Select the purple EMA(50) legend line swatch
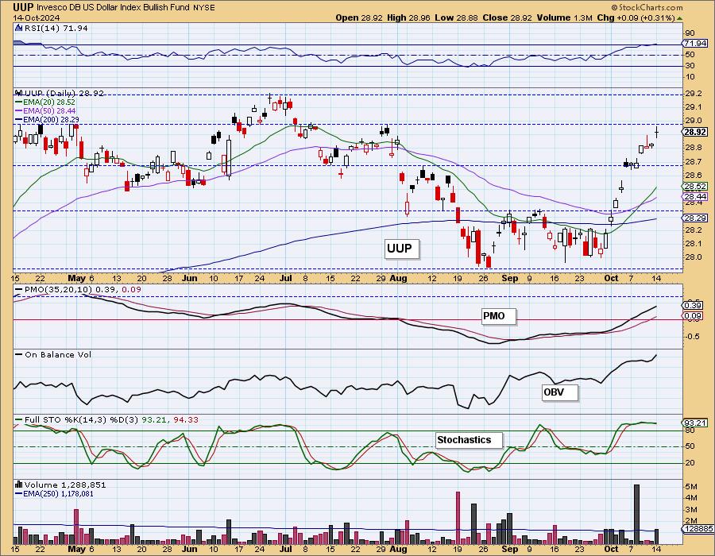 (x=18, y=110)
